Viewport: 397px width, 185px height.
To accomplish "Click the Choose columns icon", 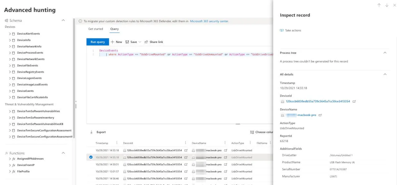I will pyautogui.click(x=252, y=132).
